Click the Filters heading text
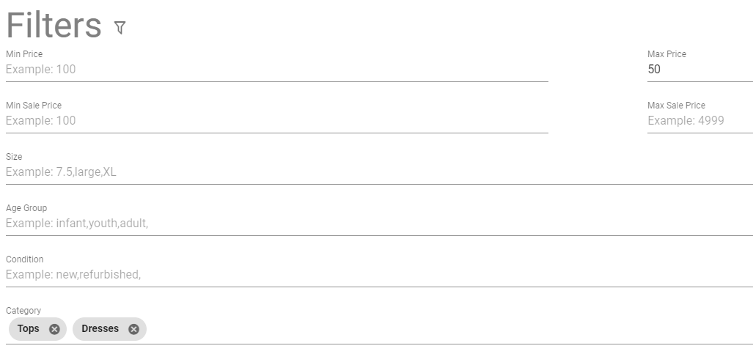 pos(54,25)
